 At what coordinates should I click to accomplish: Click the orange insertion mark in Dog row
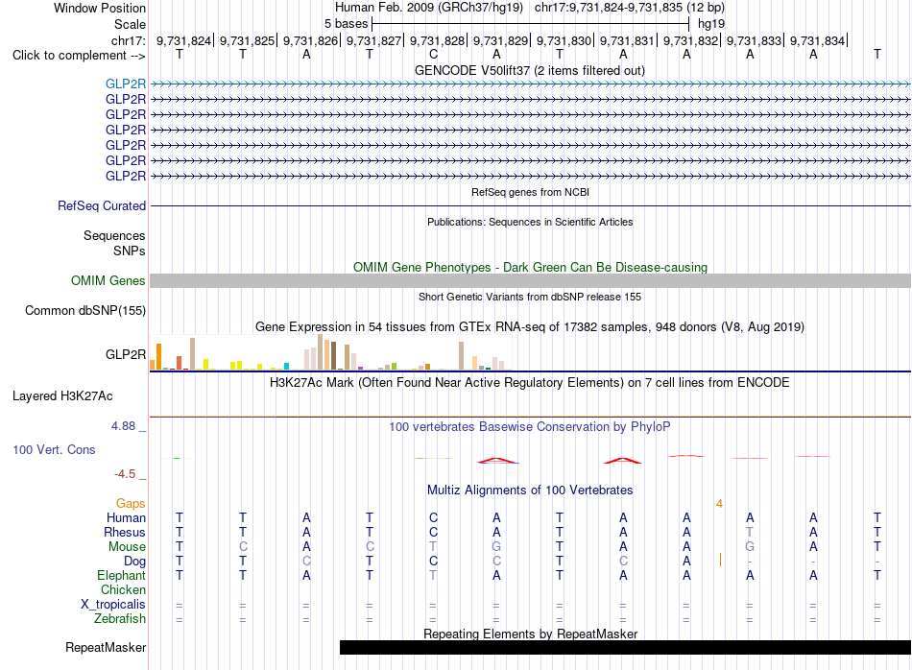click(x=721, y=560)
